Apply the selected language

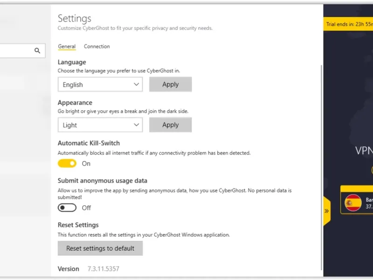pyautogui.click(x=170, y=84)
